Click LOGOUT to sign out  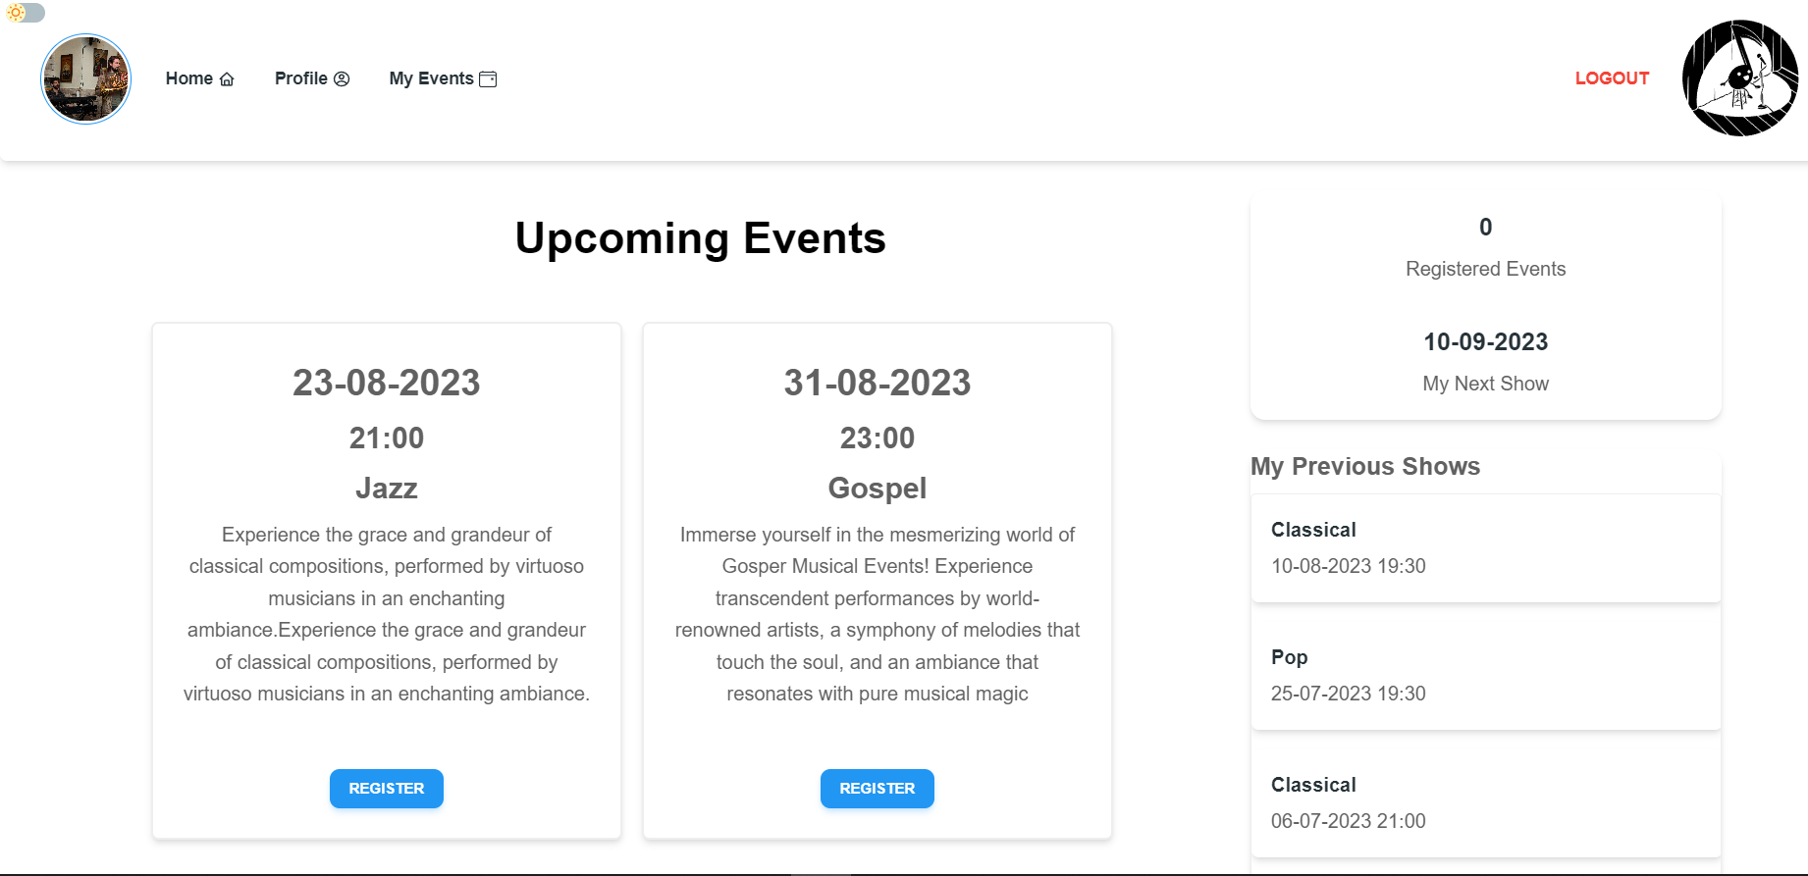coord(1611,78)
